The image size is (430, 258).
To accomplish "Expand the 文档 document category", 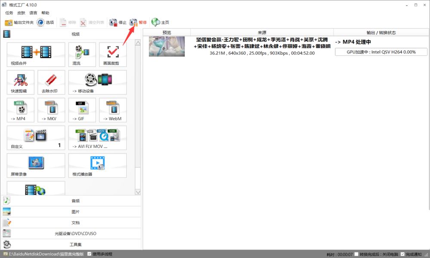I will tap(71, 223).
